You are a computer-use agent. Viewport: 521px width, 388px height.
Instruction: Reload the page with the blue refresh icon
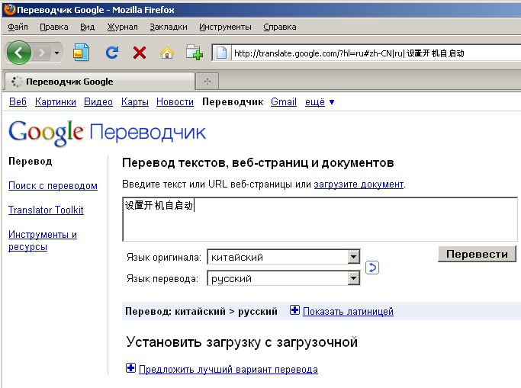[x=112, y=53]
